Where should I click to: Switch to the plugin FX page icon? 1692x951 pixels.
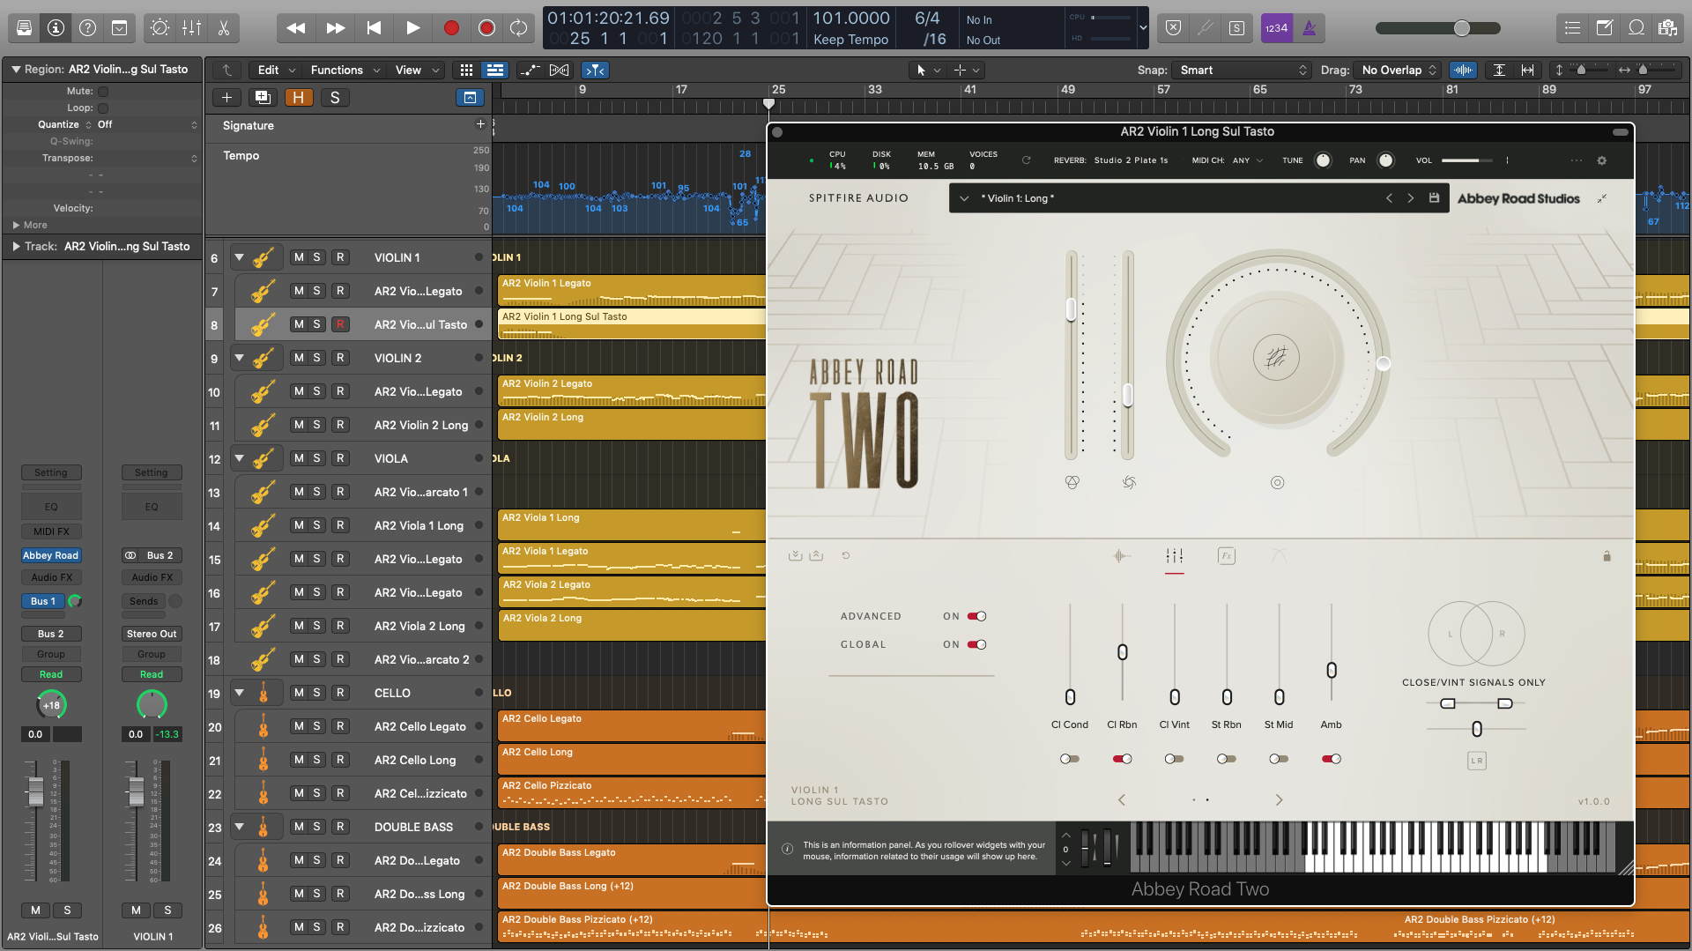pyautogui.click(x=1226, y=556)
